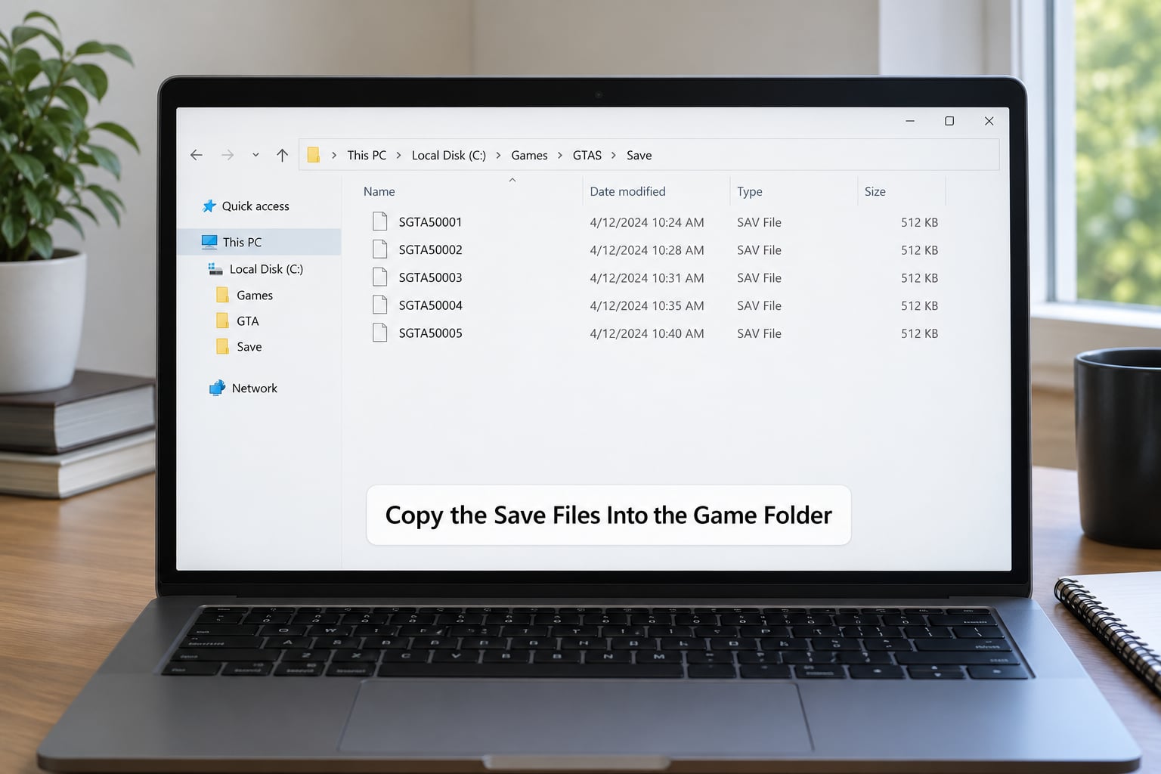Click the folder icon in address bar
The image size is (1161, 774).
click(x=313, y=155)
